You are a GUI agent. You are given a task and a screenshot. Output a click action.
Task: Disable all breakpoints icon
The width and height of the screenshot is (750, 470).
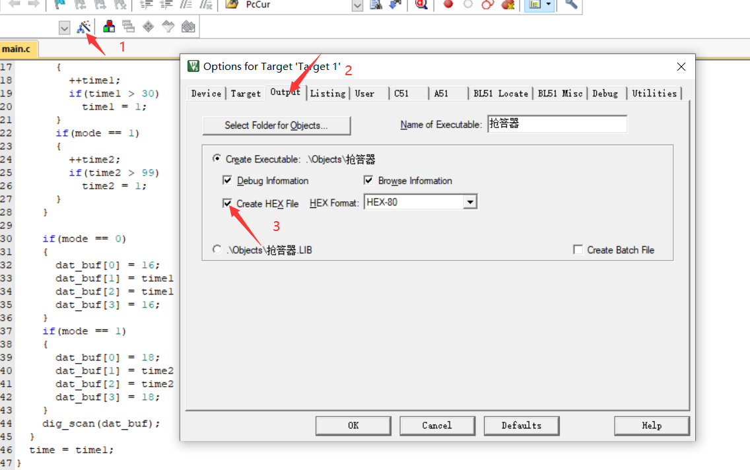tap(487, 4)
